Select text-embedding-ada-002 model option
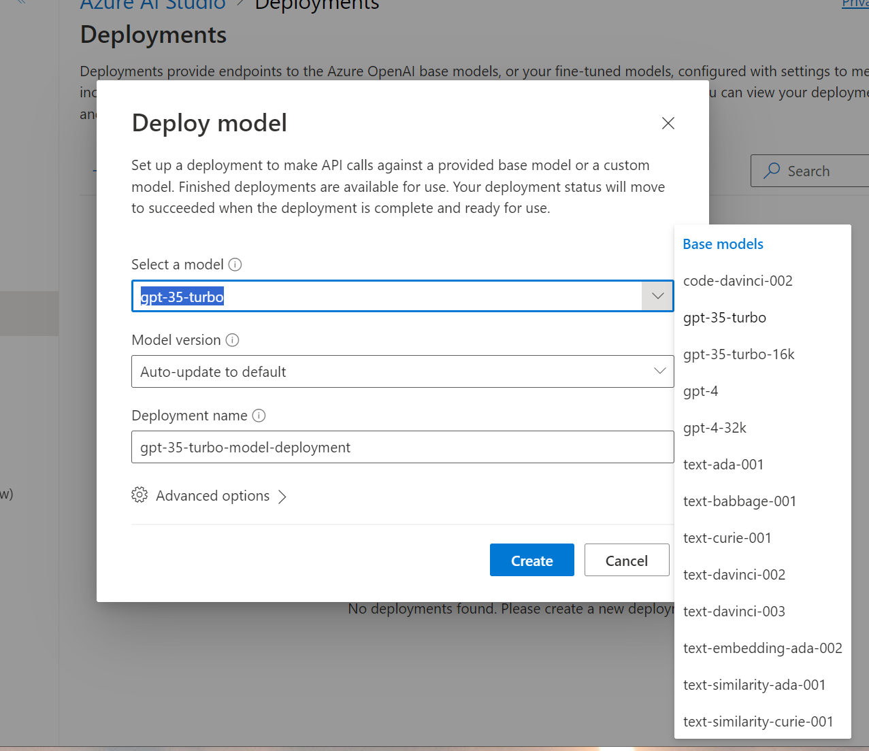Screen dimensions: 869x751 [x=762, y=648]
